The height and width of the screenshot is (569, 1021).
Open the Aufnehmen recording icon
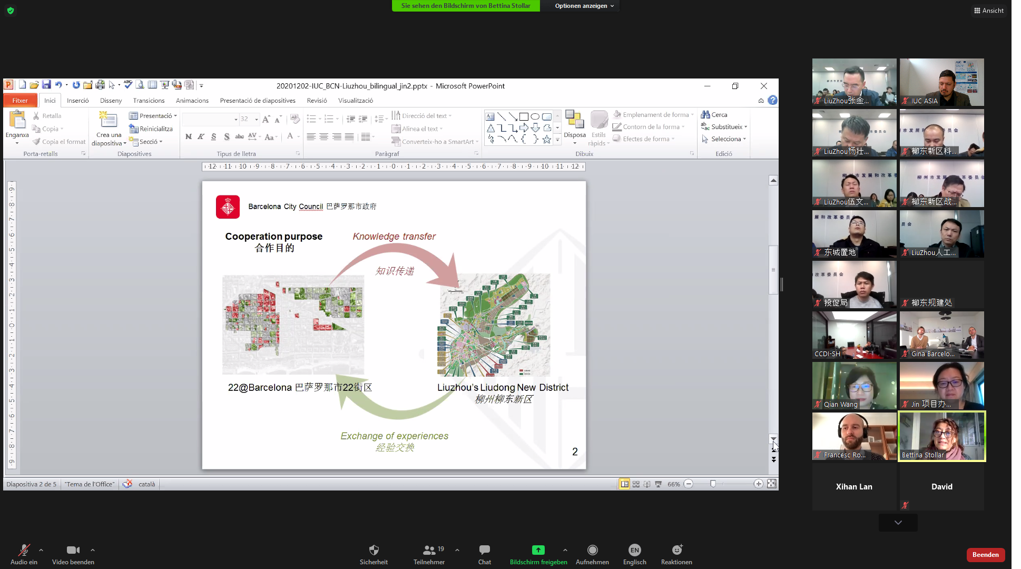tap(592, 553)
